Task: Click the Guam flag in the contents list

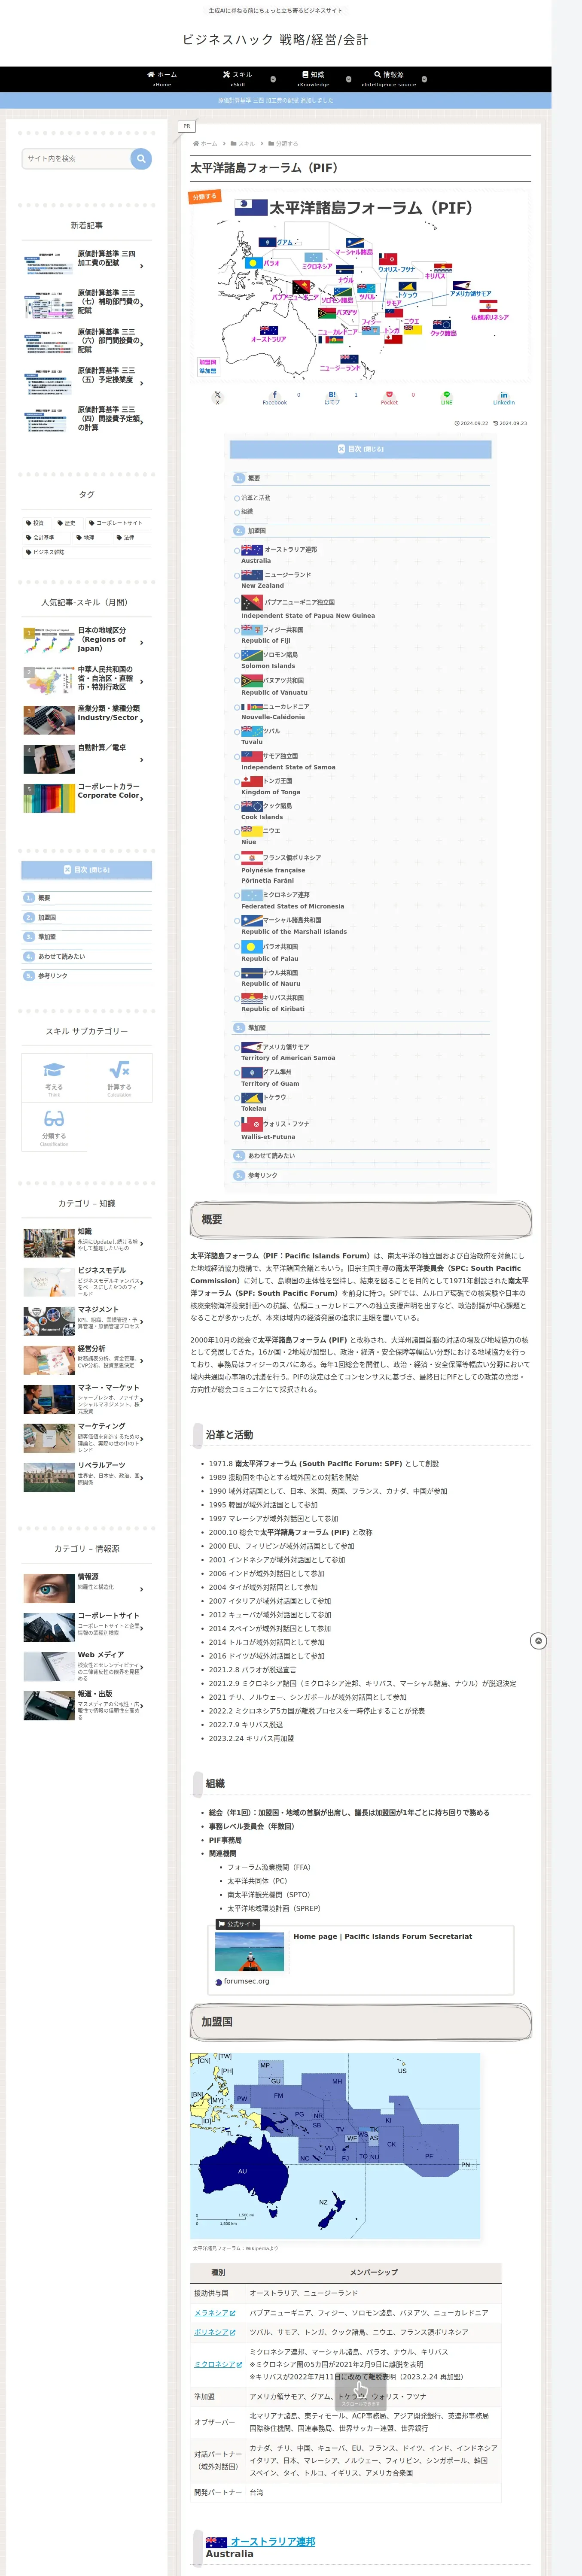Action: click(x=252, y=1072)
